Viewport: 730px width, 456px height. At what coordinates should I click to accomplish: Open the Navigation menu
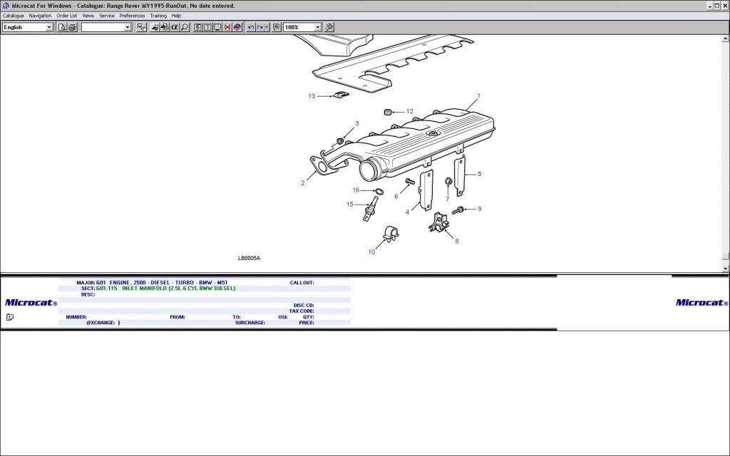pyautogui.click(x=40, y=16)
